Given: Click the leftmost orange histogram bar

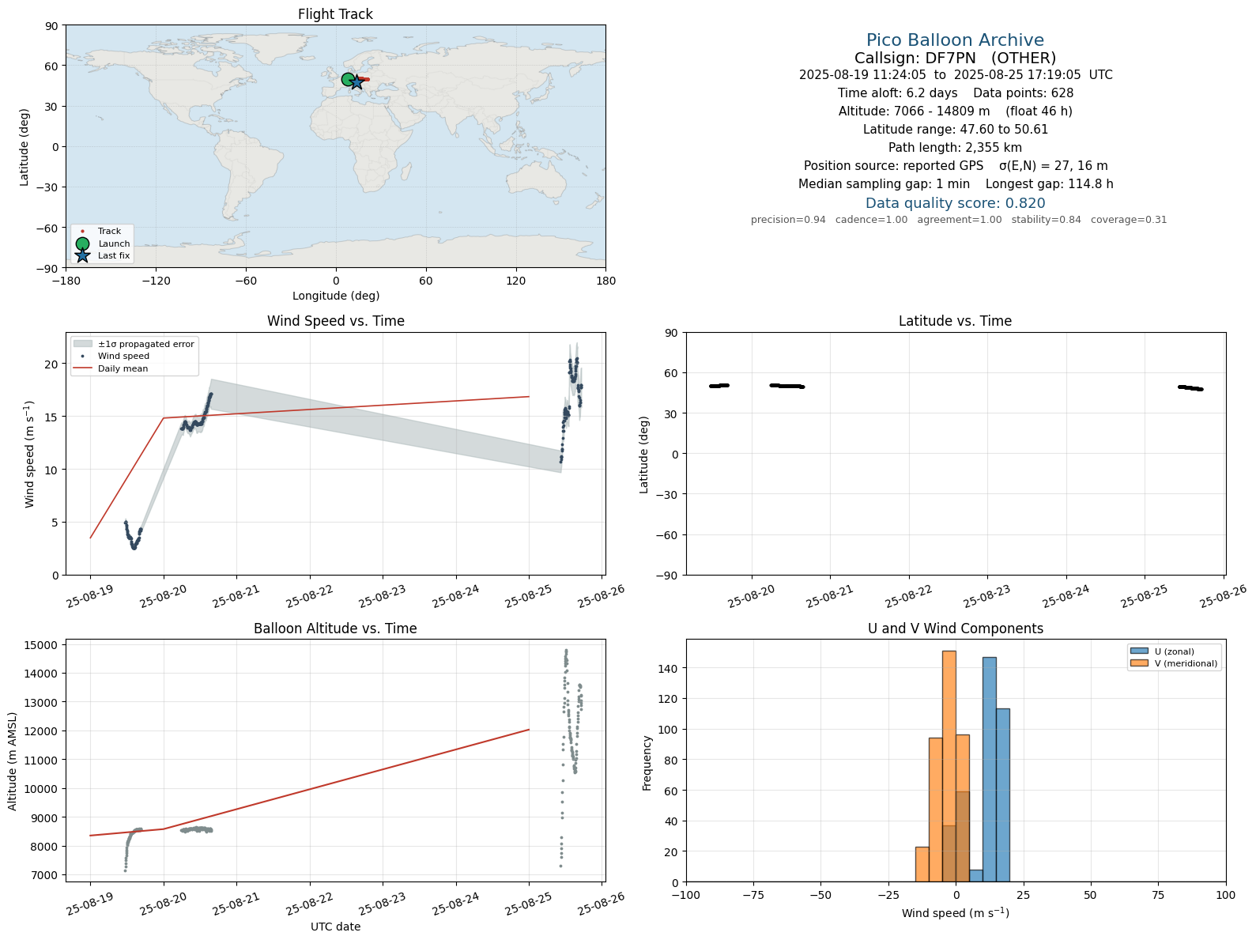Looking at the screenshot, I should click(922, 864).
